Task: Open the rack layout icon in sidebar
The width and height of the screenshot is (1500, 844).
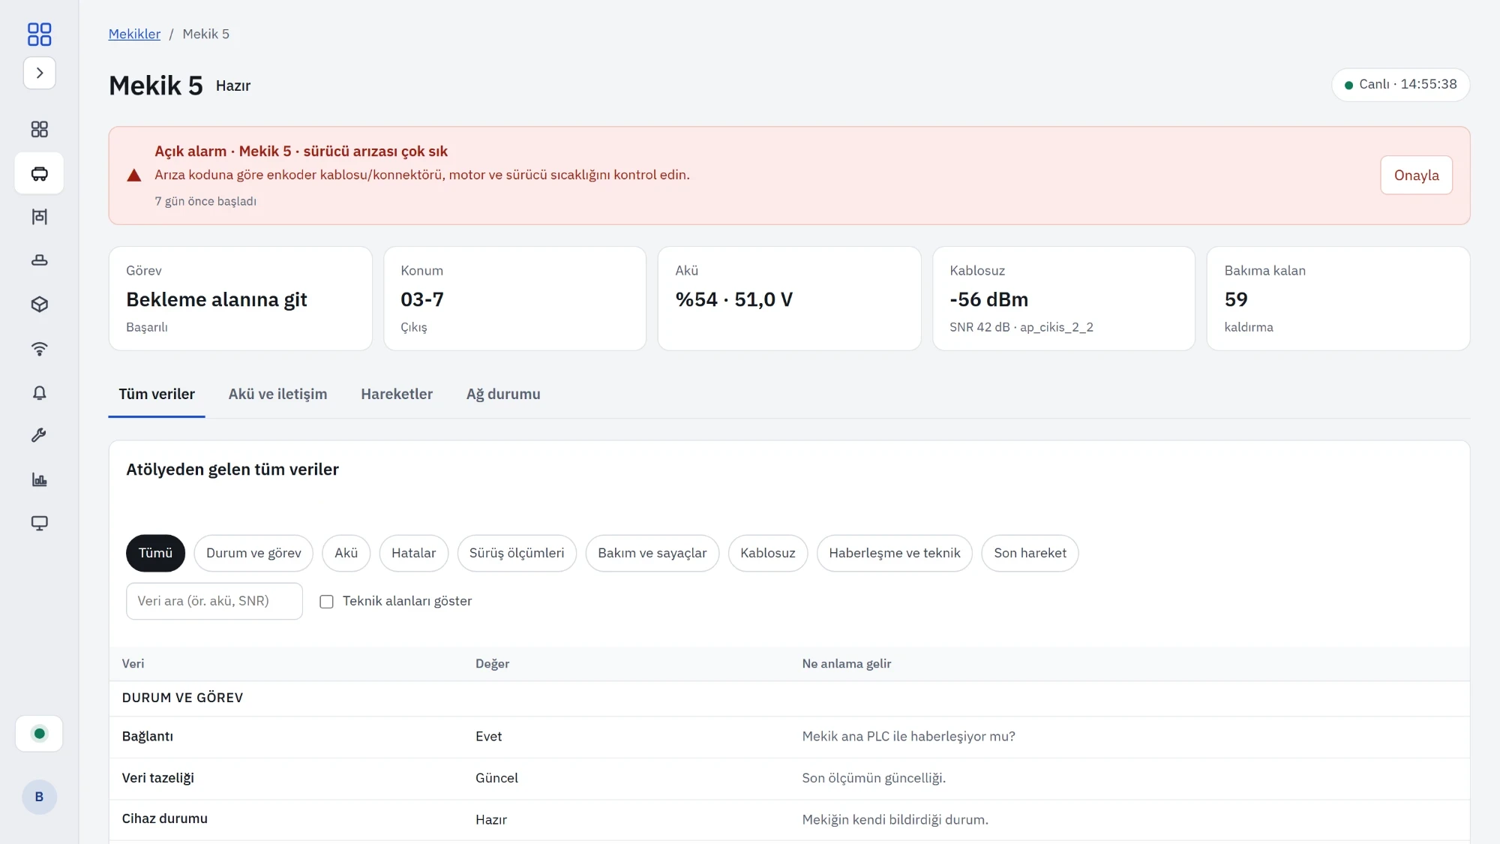Action: 40,217
